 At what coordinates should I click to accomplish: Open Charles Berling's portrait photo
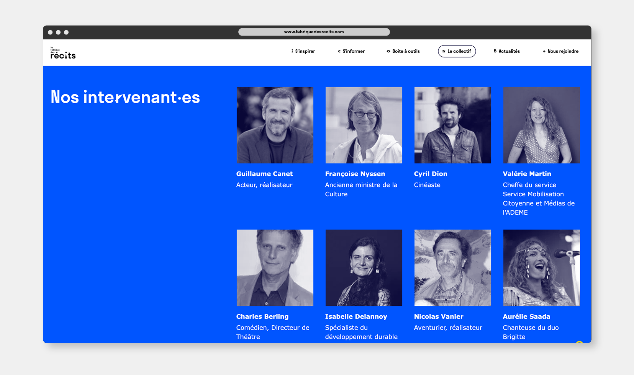(275, 268)
